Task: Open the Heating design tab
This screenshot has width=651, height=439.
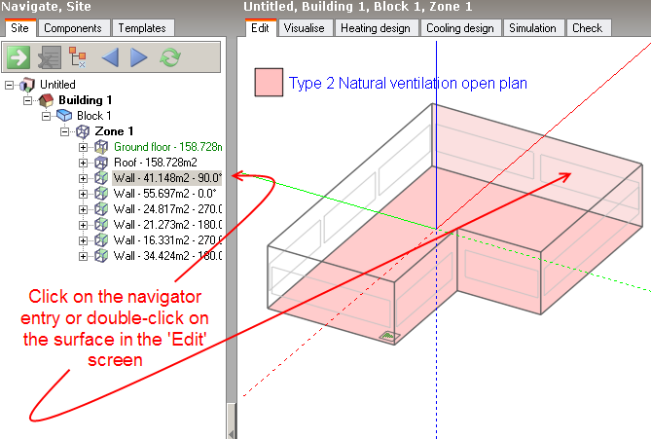Action: point(376,28)
